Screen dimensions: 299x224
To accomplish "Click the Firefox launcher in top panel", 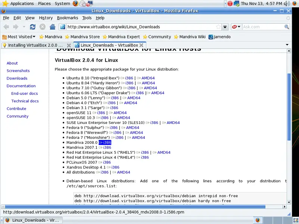I will 75,3.
